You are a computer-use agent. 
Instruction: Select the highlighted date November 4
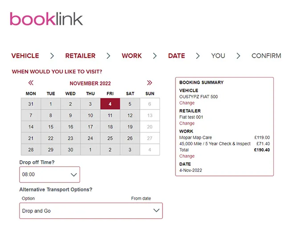click(110, 104)
